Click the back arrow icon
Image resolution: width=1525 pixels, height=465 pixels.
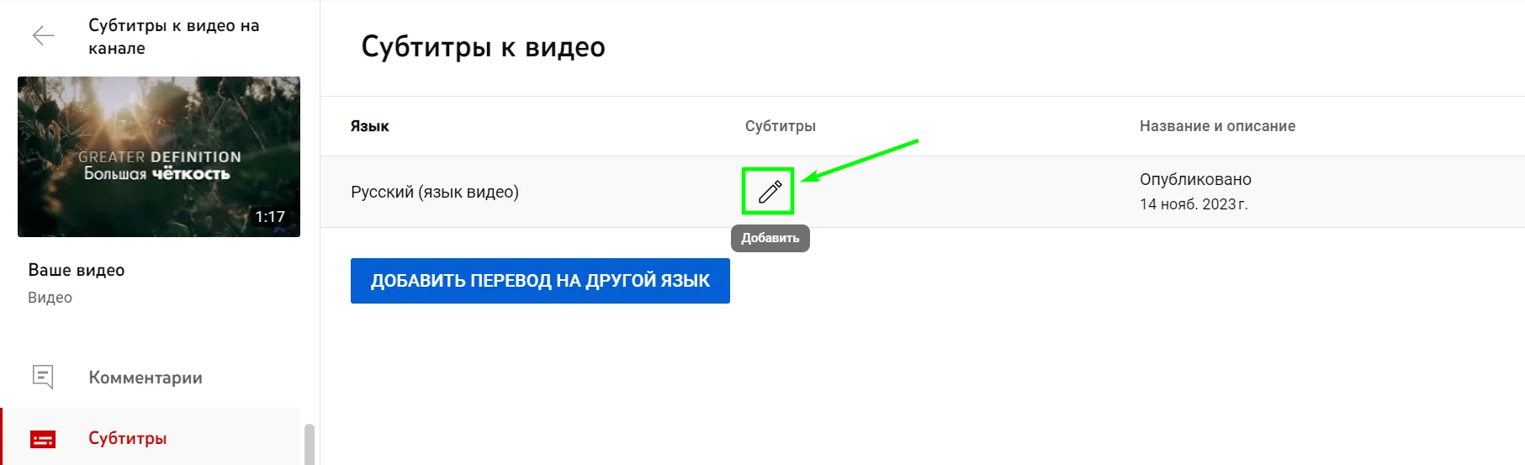[x=43, y=35]
